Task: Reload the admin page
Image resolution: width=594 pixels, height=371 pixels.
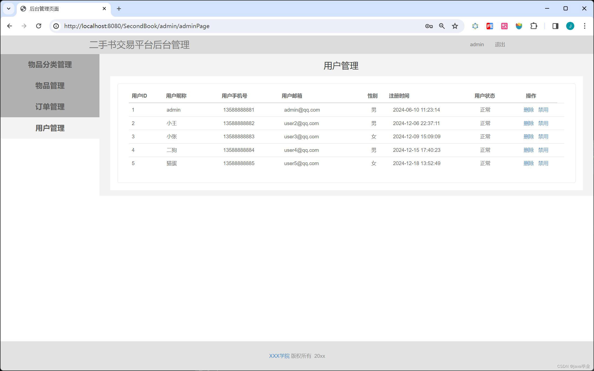Action: [x=39, y=26]
